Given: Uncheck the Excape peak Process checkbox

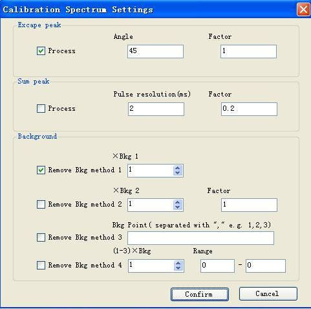Looking at the screenshot, I should tap(41, 51).
